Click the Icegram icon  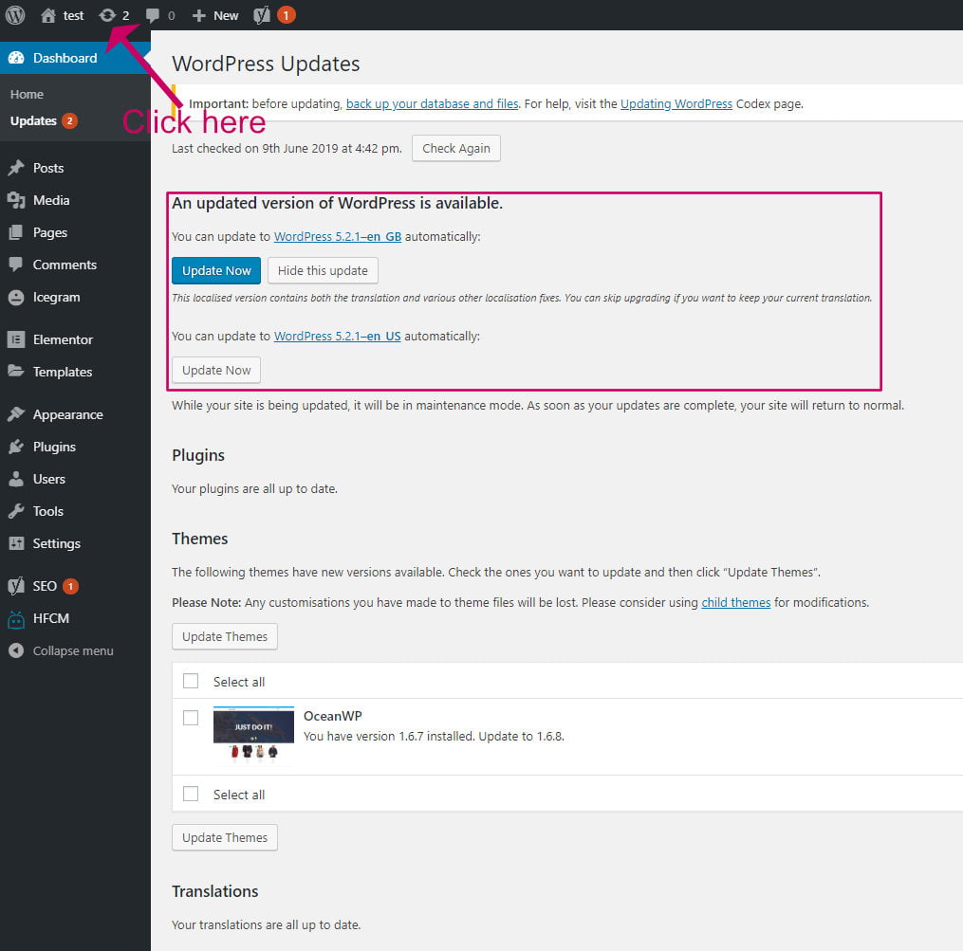coord(16,297)
